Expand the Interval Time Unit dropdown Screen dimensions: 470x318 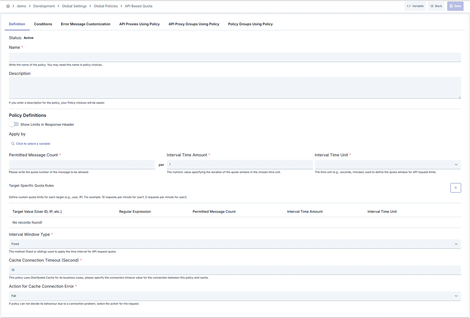click(388, 164)
